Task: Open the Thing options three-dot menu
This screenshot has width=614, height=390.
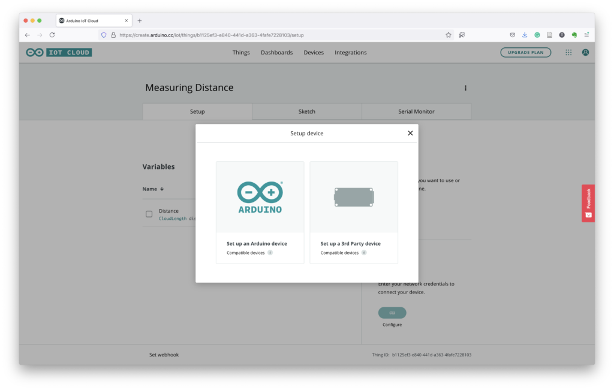Action: 465,88
